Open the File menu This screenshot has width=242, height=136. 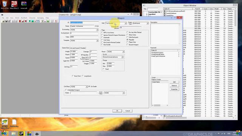(x=3, y=18)
